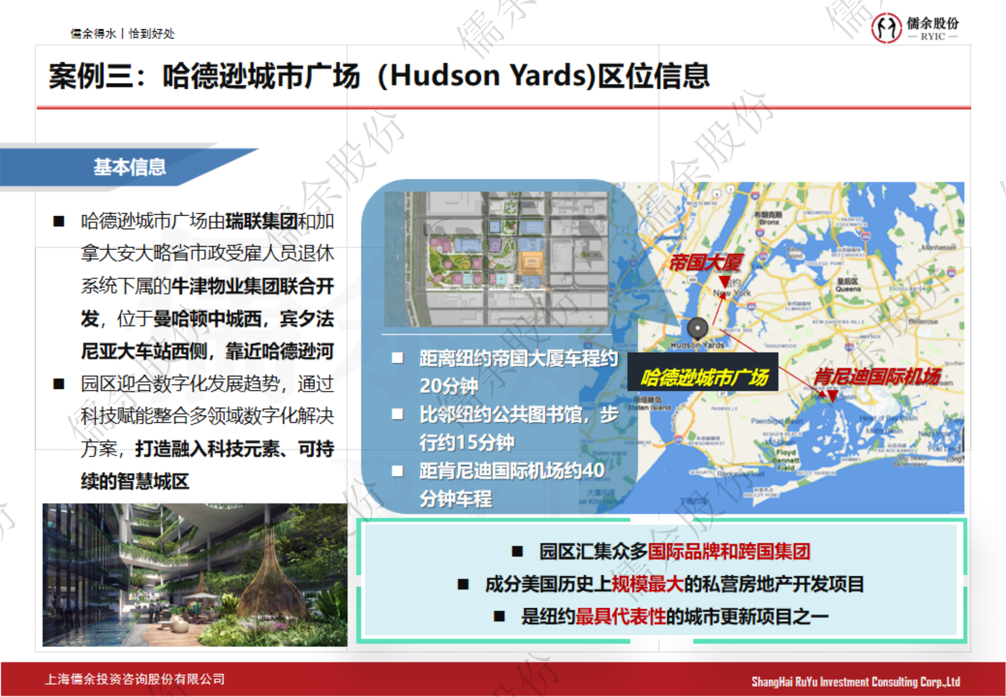Select the slide title 案例三 heading

coord(378,76)
